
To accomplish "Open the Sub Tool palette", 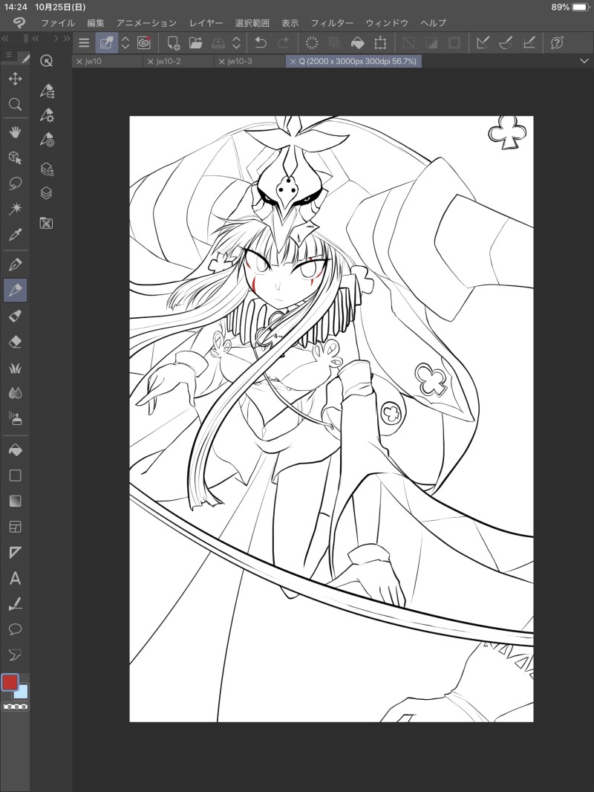I will click(x=47, y=91).
